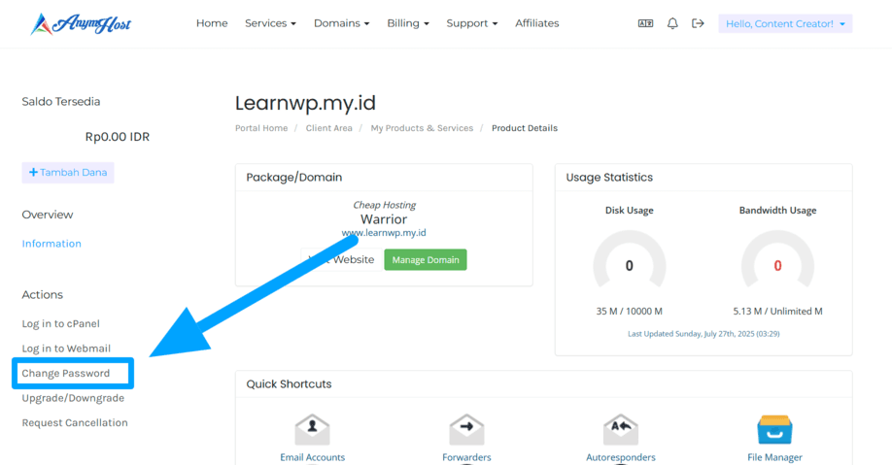Click the logout arrow icon

[x=698, y=23]
